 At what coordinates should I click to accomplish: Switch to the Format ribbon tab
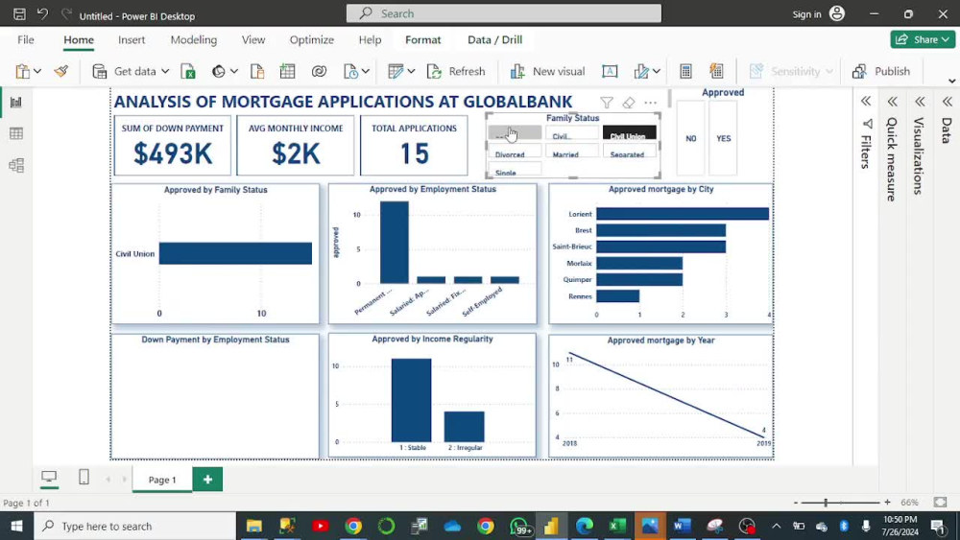tap(423, 39)
